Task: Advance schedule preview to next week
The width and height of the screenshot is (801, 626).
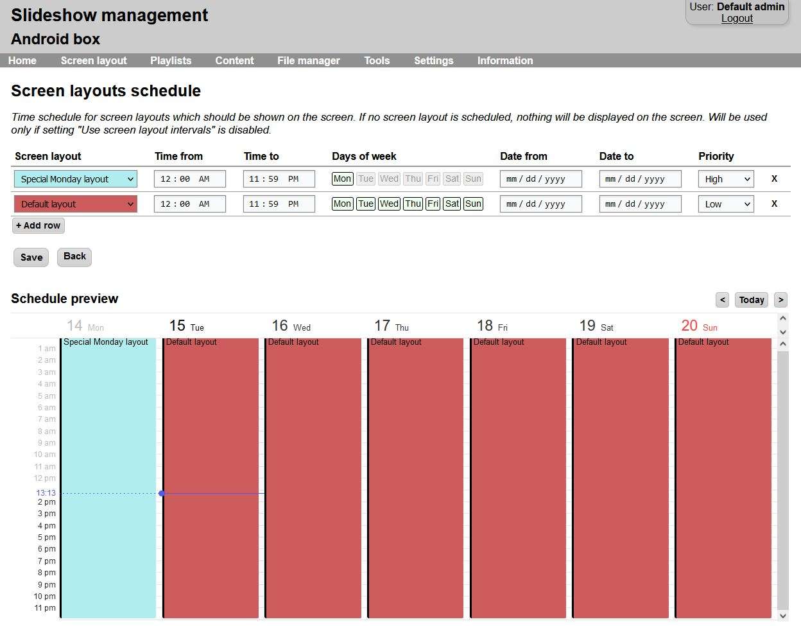Action: pyautogui.click(x=780, y=300)
